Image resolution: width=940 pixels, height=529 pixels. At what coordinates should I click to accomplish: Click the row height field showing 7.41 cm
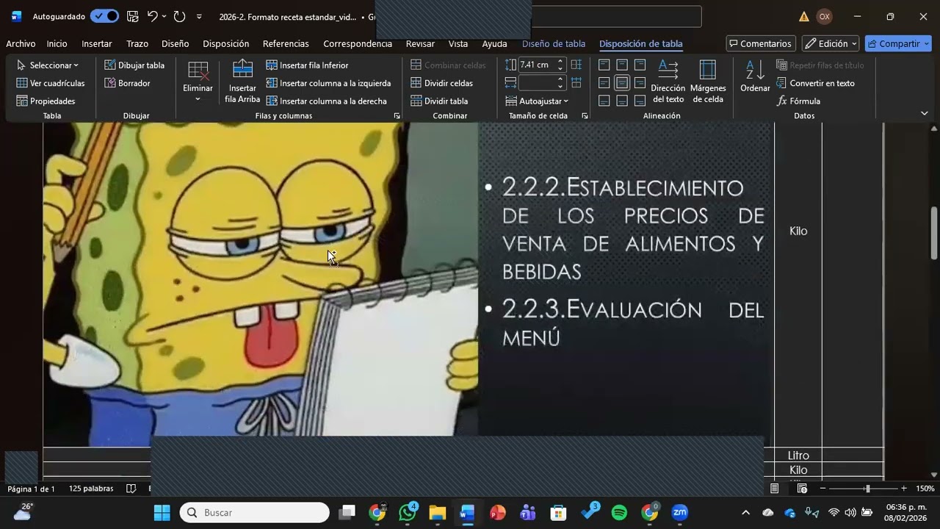pos(538,65)
